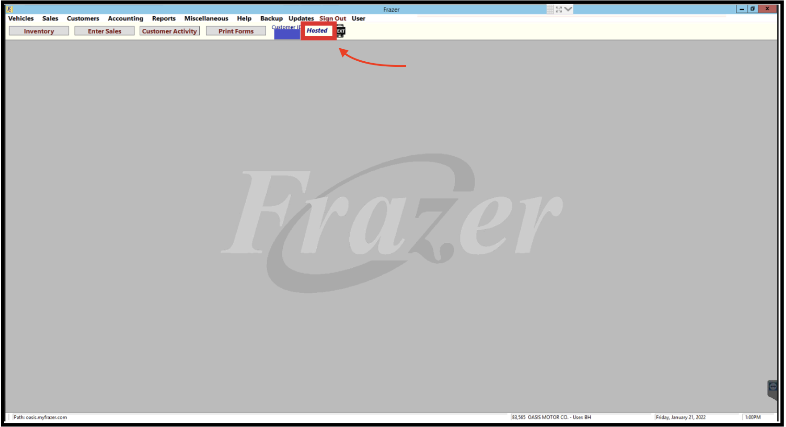The width and height of the screenshot is (786, 427).
Task: Click the Frazer app icon in title bar
Action: coord(10,9)
